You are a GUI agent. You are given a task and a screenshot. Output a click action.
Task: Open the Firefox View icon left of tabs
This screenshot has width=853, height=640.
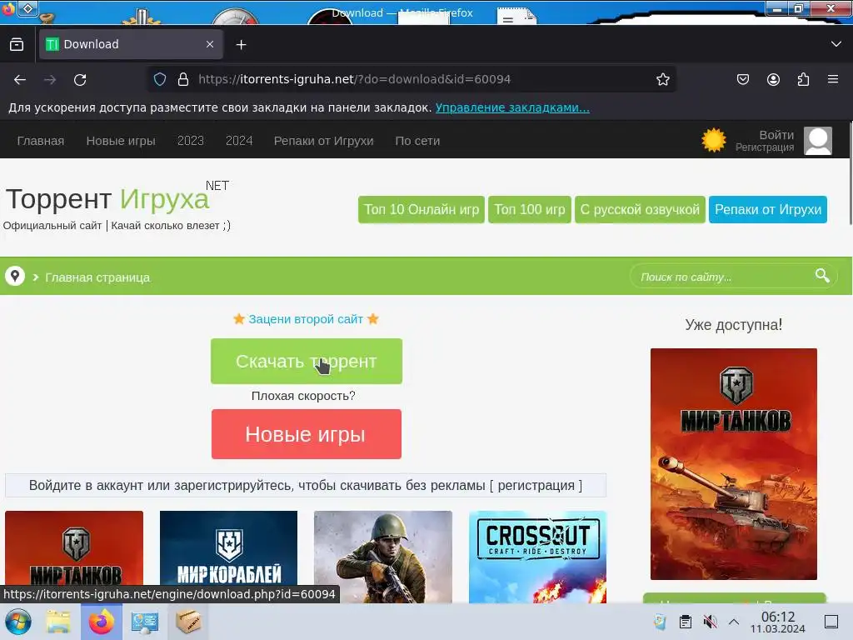pyautogui.click(x=17, y=44)
